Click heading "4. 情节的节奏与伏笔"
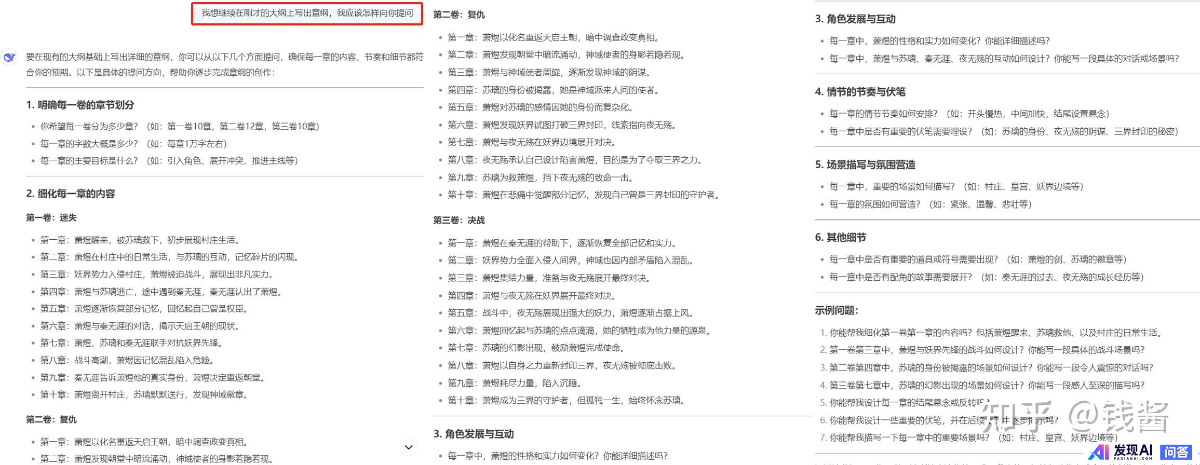Image resolution: width=1200 pixels, height=465 pixels. 860,92
